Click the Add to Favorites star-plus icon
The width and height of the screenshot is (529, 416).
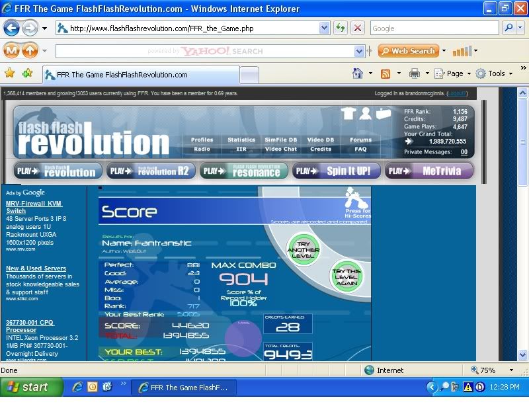click(x=27, y=73)
